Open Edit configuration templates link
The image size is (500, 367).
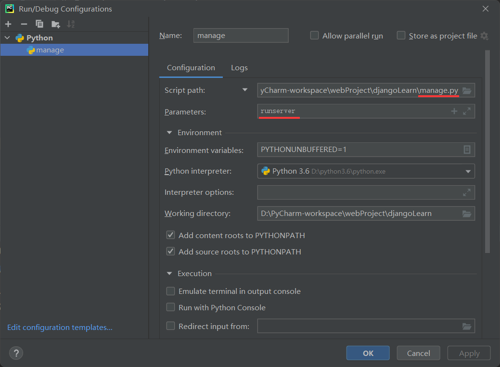60,328
